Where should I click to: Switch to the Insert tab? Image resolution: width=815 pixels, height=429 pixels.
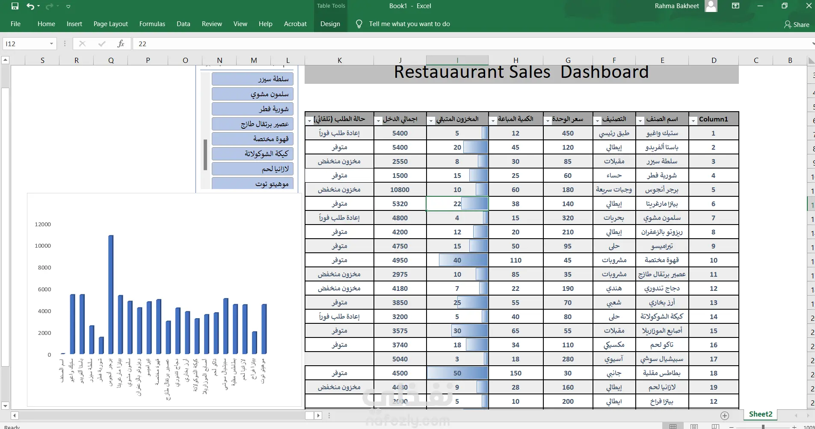point(74,24)
